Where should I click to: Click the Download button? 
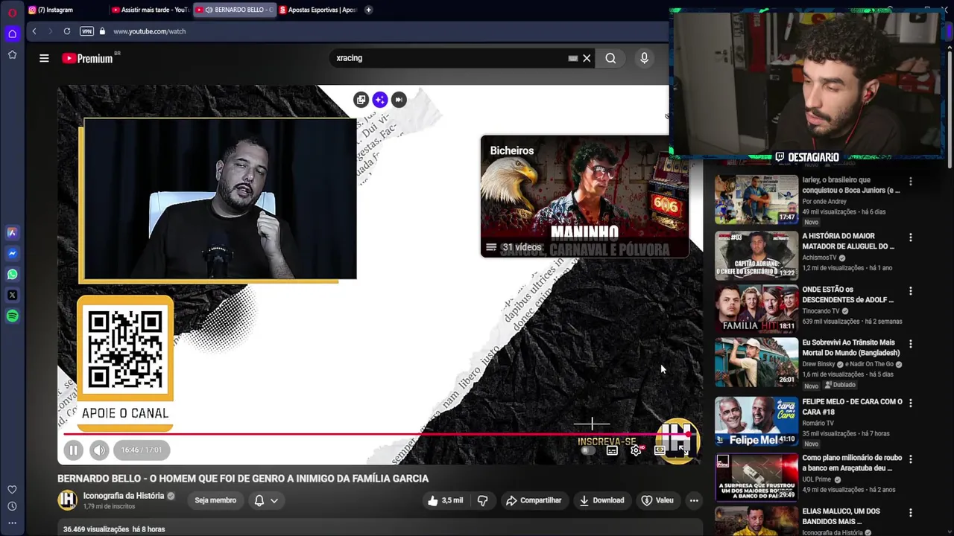[x=601, y=500]
